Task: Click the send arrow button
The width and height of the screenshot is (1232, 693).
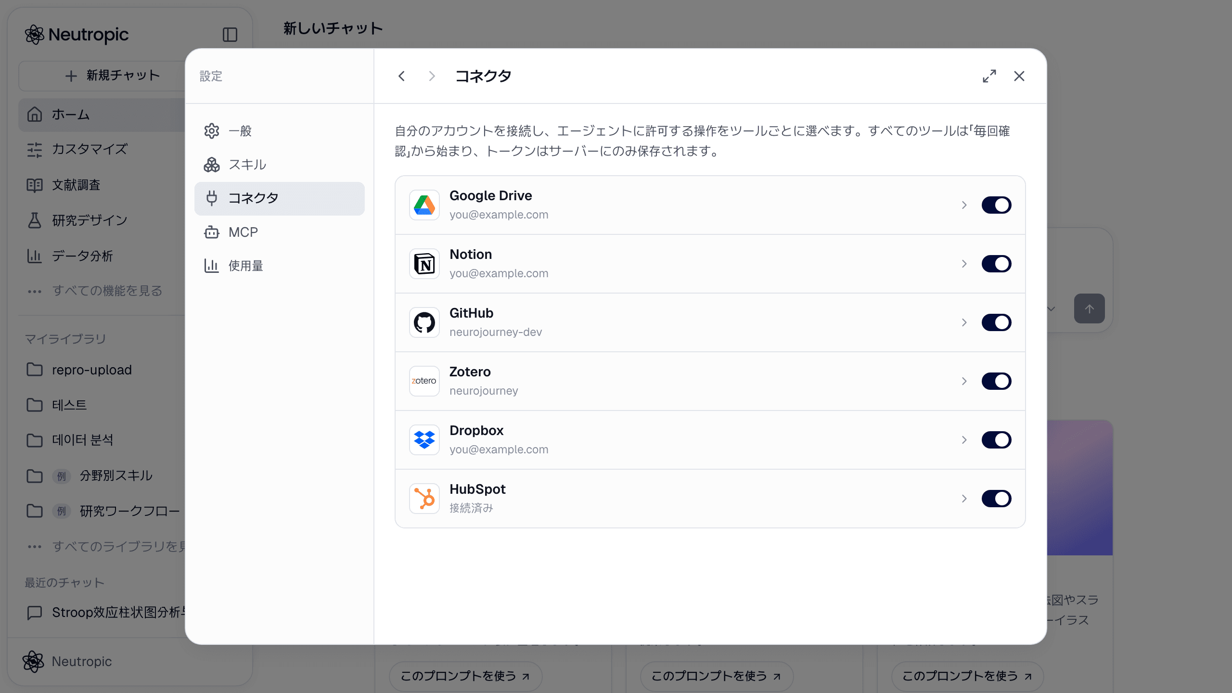Action: 1089,308
